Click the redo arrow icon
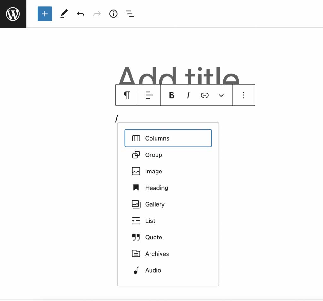Viewport: 323px width, 301px height. [x=97, y=14]
